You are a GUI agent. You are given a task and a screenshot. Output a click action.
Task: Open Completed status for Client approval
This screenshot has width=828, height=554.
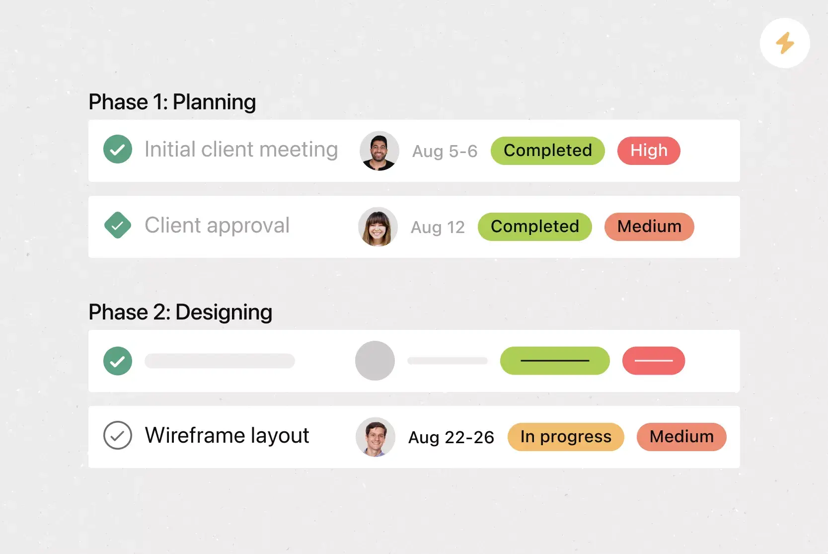(x=534, y=227)
